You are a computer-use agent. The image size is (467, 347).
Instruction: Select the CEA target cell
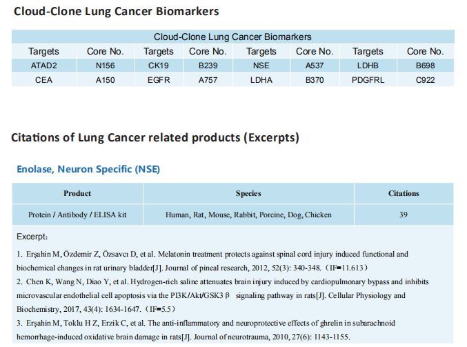point(43,80)
